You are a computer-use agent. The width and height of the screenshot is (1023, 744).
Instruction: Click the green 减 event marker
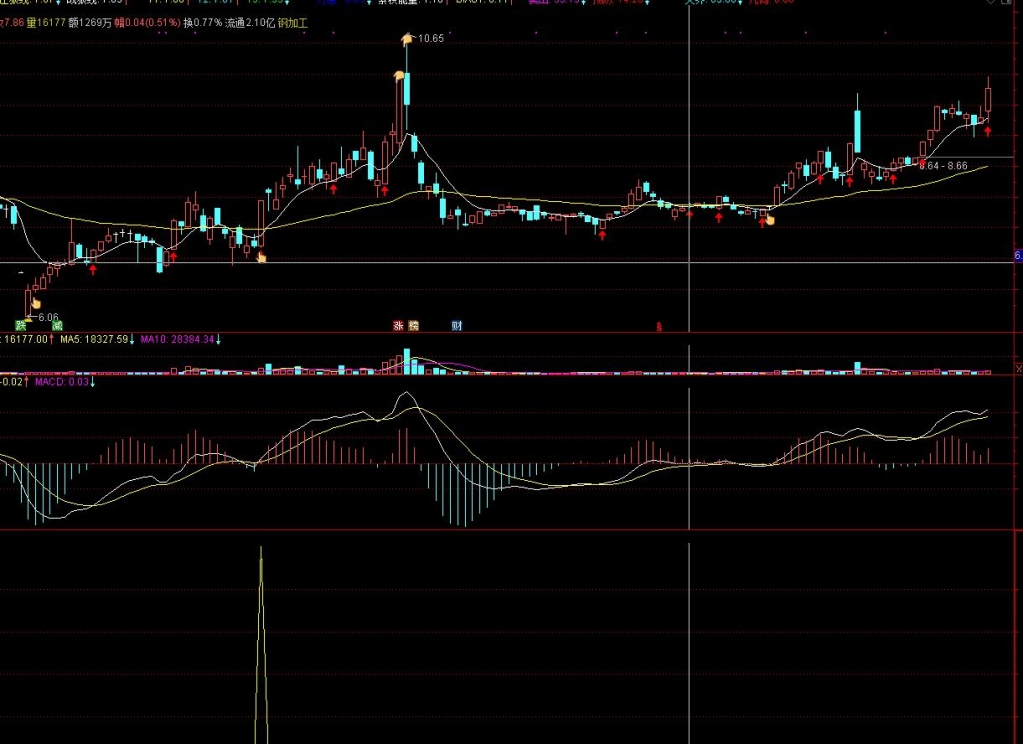57,325
